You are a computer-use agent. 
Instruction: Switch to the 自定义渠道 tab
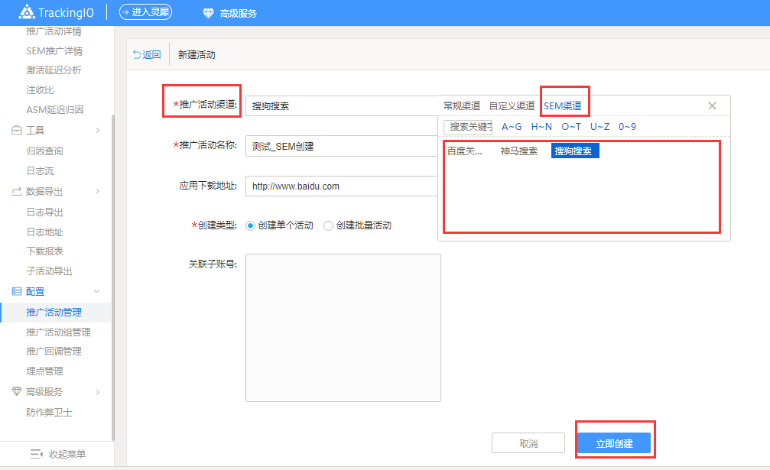512,105
